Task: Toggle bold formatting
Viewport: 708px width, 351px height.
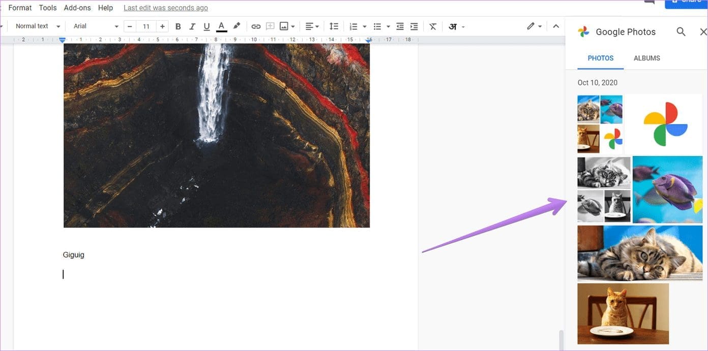Action: click(x=178, y=26)
